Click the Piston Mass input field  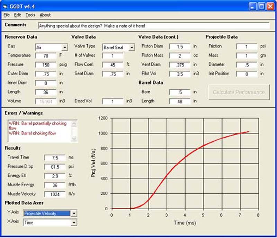(x=179, y=56)
